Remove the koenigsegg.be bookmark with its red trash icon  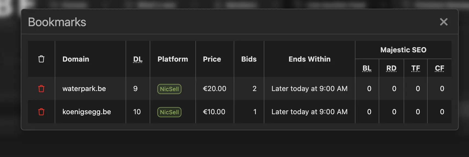tap(41, 112)
